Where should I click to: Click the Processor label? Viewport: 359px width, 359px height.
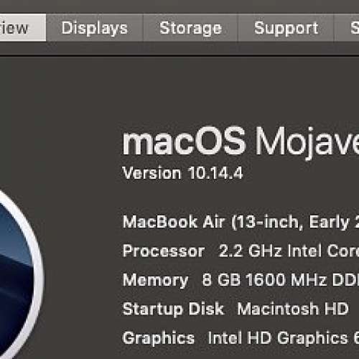point(164,251)
